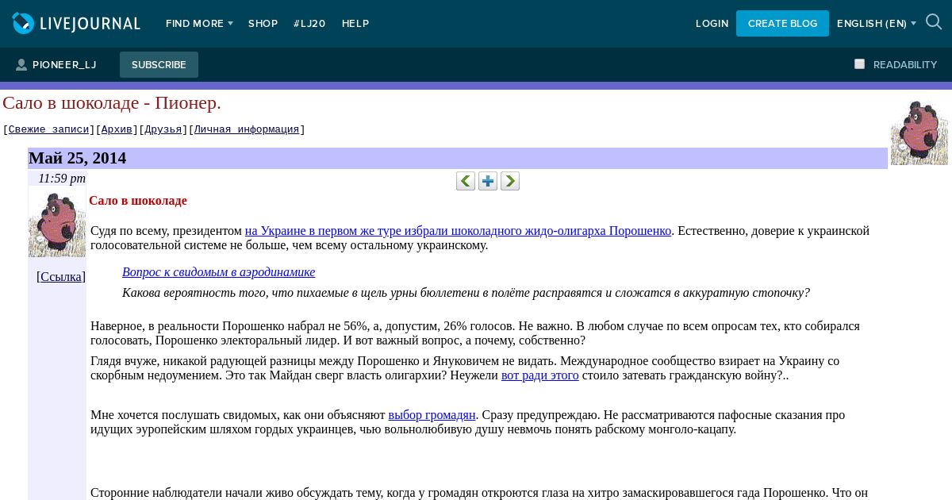Open the Свежие записи link
Viewport: 952px width, 500px height.
(49, 129)
